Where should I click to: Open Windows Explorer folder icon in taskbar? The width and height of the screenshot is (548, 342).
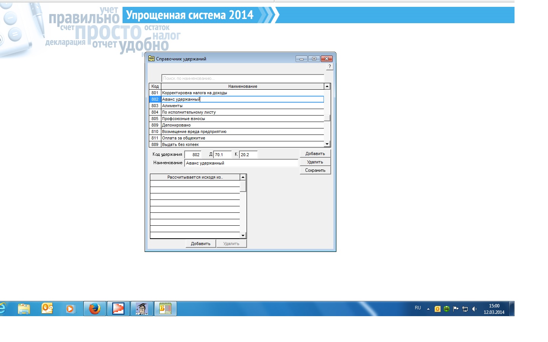click(24, 309)
